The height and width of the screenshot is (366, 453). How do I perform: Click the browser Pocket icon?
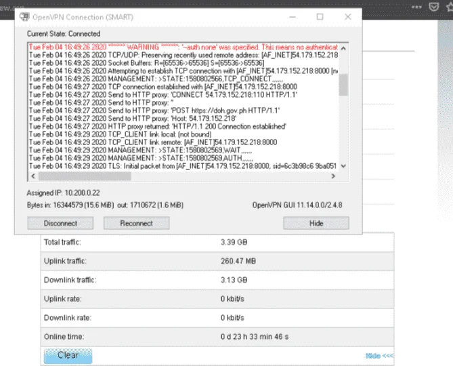433,7
